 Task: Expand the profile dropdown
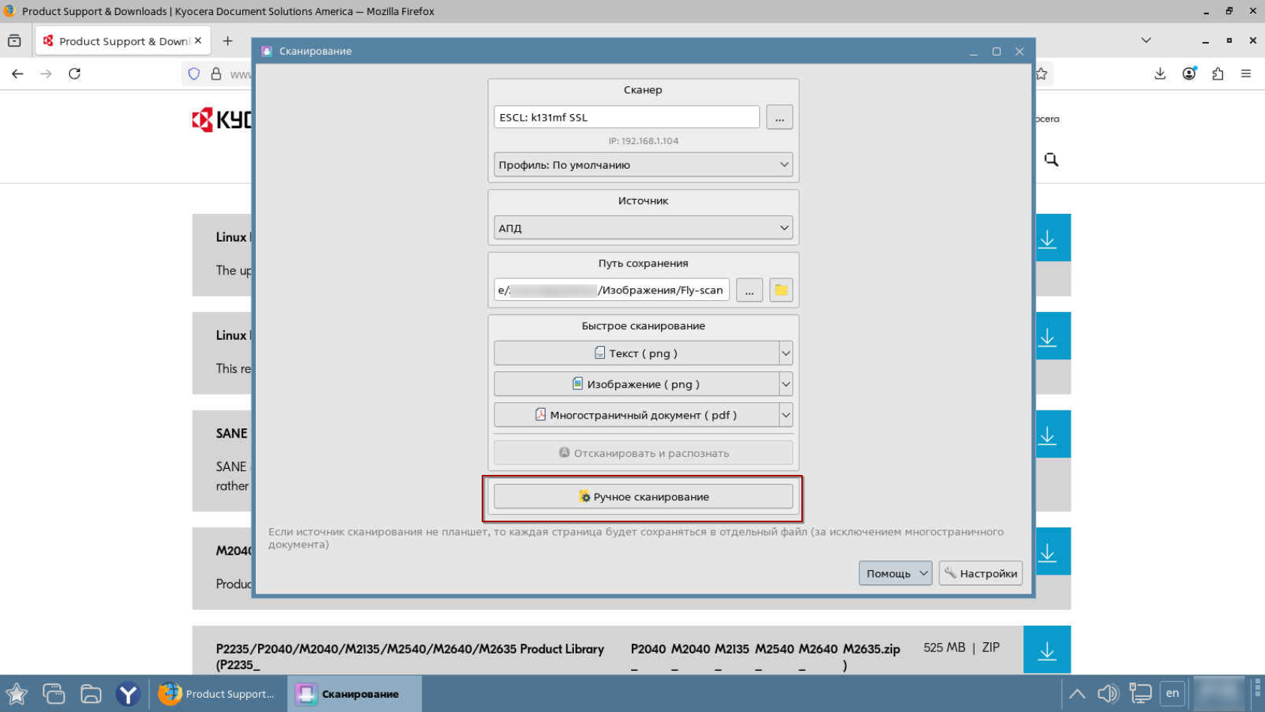[x=642, y=165]
